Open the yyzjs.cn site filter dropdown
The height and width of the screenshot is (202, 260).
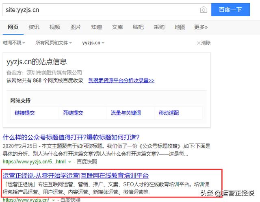click(93, 43)
